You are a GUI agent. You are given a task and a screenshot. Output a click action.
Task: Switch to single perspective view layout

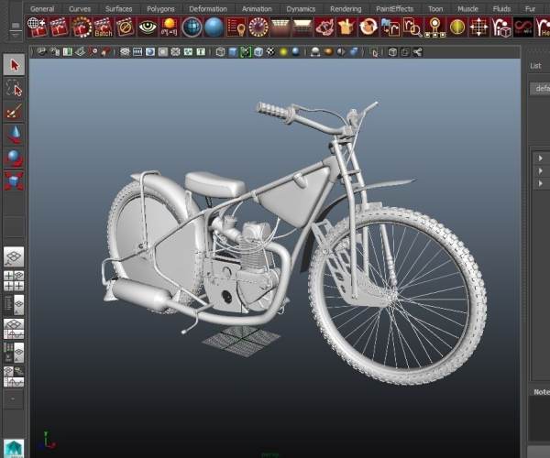pos(14,256)
